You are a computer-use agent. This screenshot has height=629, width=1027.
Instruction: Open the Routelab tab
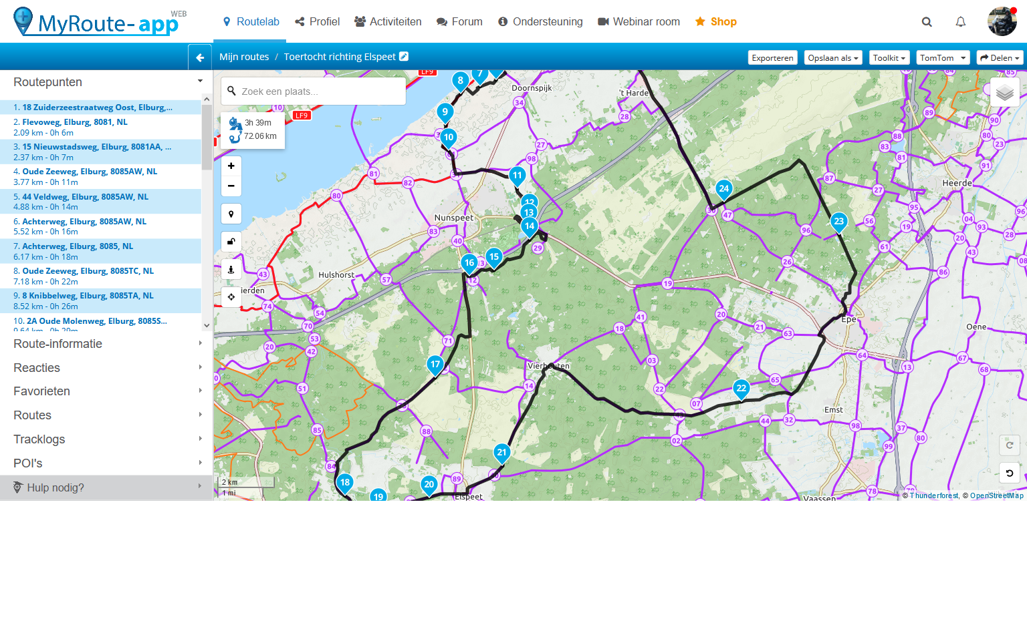tap(251, 22)
